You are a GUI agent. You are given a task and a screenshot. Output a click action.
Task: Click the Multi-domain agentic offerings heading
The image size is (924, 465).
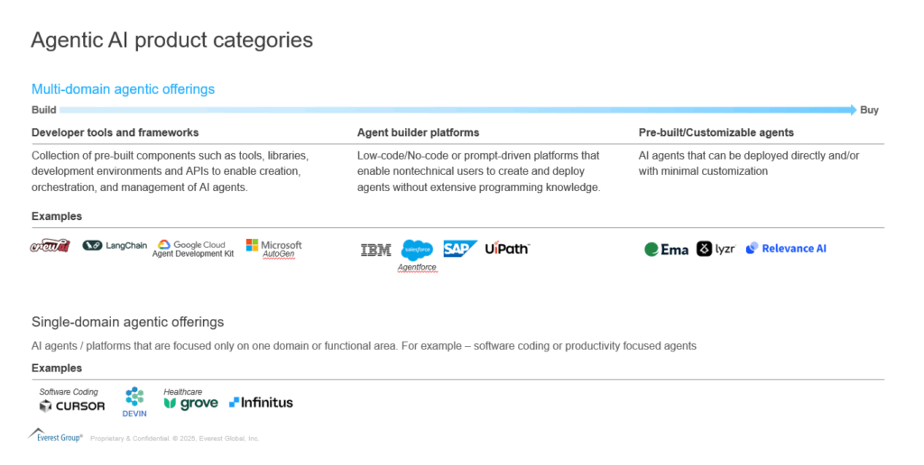[x=123, y=89]
